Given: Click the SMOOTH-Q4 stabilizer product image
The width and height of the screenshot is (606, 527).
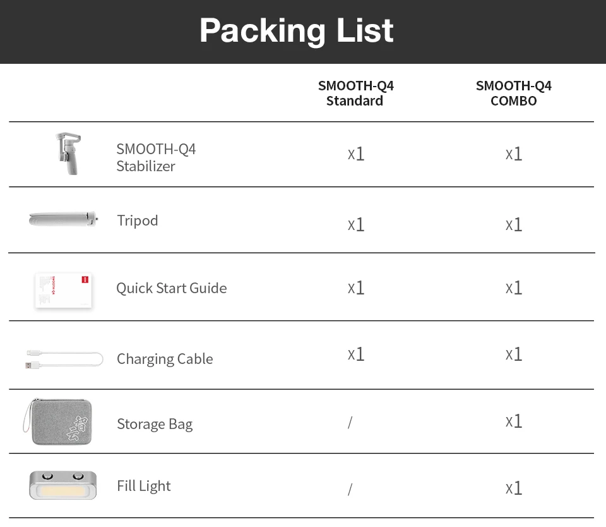Looking at the screenshot, I should pos(68,154).
